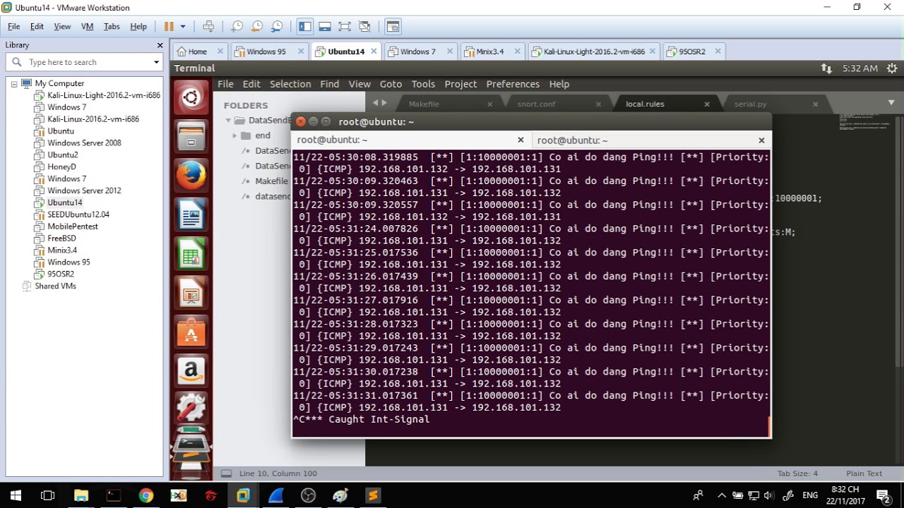Change Plain Text syntax in status bar
The width and height of the screenshot is (904, 508).
click(x=864, y=473)
